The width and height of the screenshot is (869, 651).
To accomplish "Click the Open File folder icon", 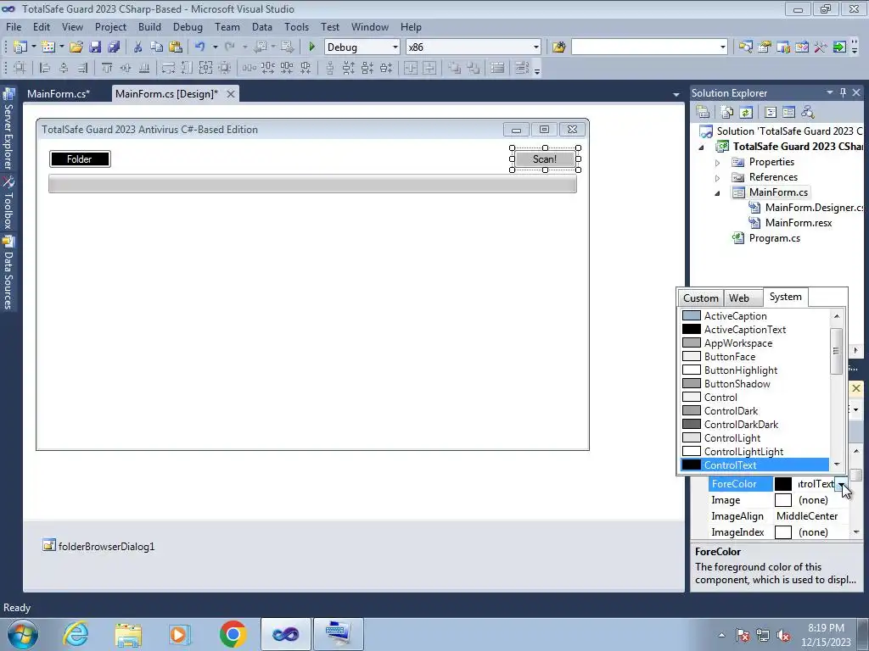I will pos(76,47).
